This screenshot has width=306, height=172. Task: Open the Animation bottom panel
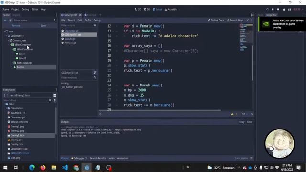pyautogui.click(x=122, y=158)
